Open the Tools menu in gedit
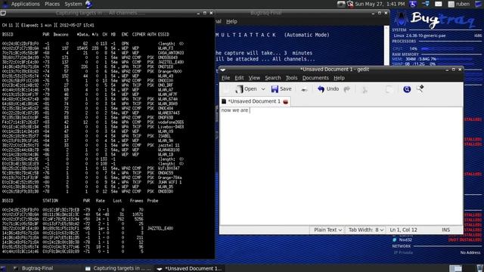The width and height of the screenshot is (484, 272). click(291, 78)
